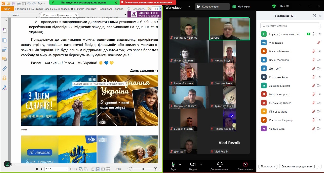Open the comments panel in left sidebar
Image resolution: width=324 pixels, height=173 pixels.
pyautogui.click(x=4, y=59)
